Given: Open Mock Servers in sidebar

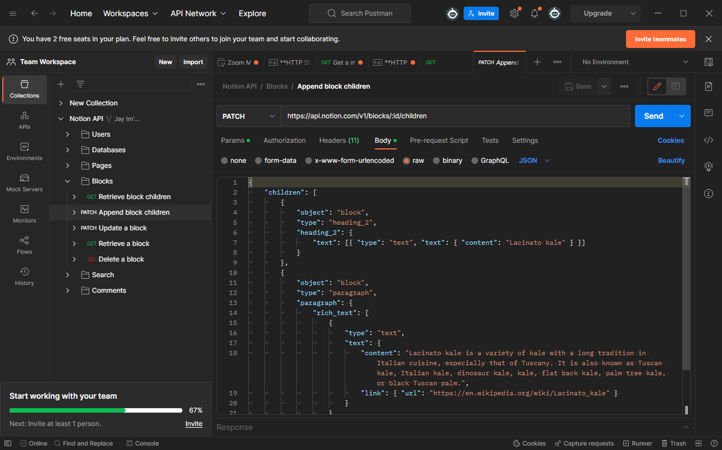Looking at the screenshot, I should point(25,183).
